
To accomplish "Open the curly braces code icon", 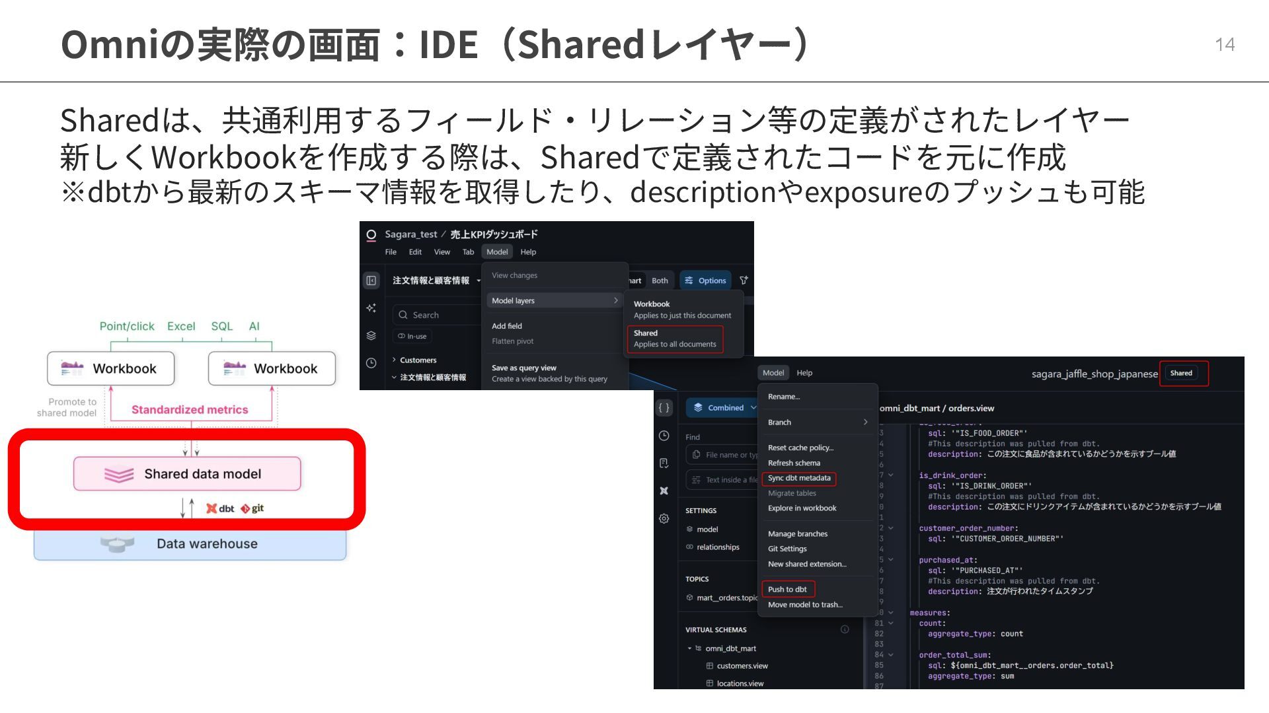I will tap(664, 408).
